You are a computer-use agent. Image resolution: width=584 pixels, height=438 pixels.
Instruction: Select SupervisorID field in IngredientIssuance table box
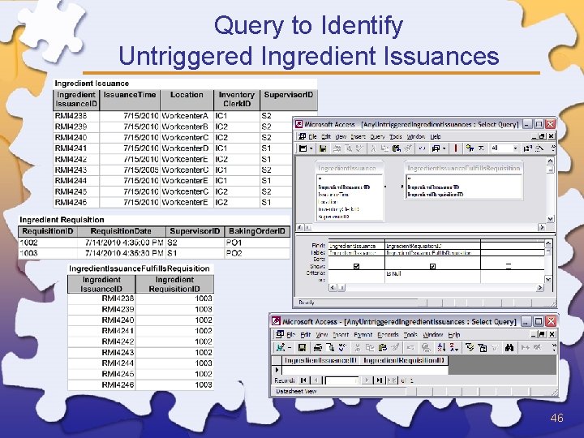pos(333,217)
